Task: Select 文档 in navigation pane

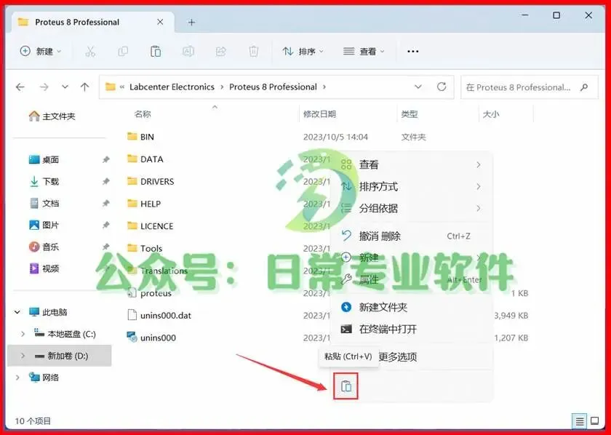Action: (x=44, y=203)
